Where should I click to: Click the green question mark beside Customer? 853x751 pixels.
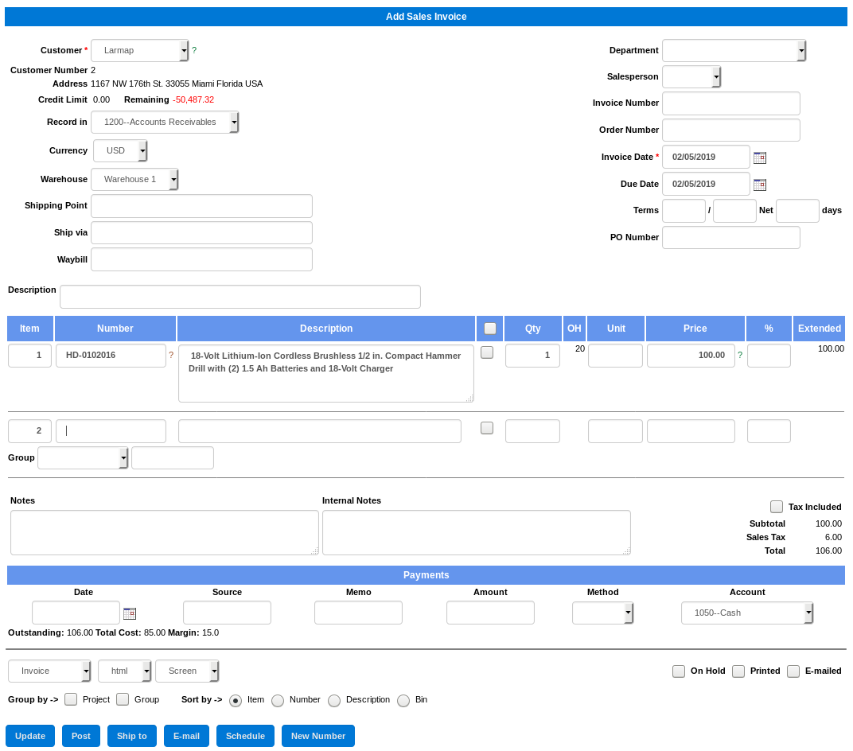click(194, 50)
